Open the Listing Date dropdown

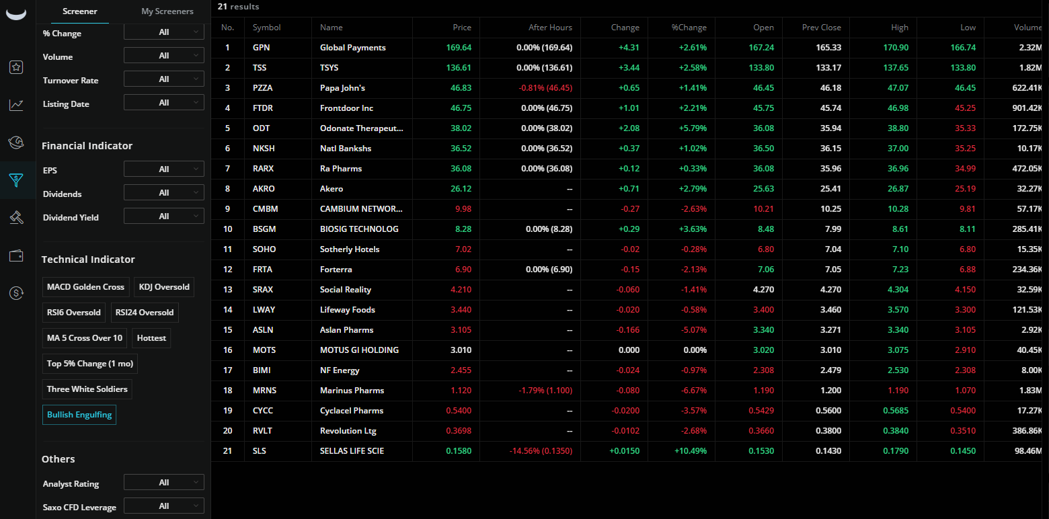(164, 103)
